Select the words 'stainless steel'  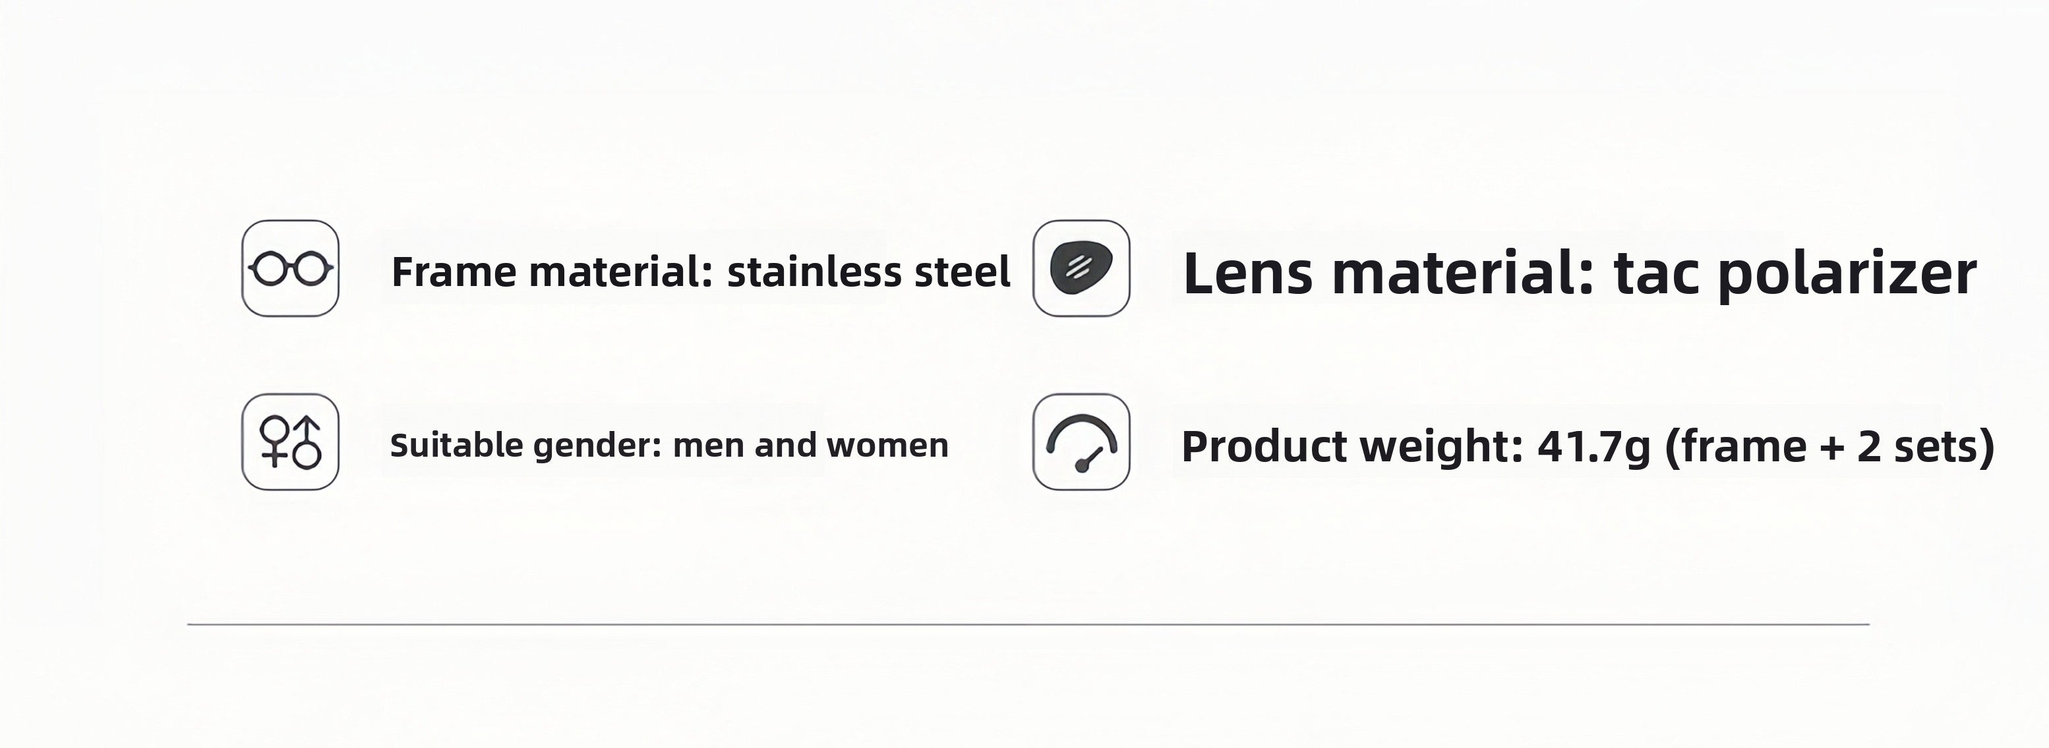pyautogui.click(x=869, y=272)
